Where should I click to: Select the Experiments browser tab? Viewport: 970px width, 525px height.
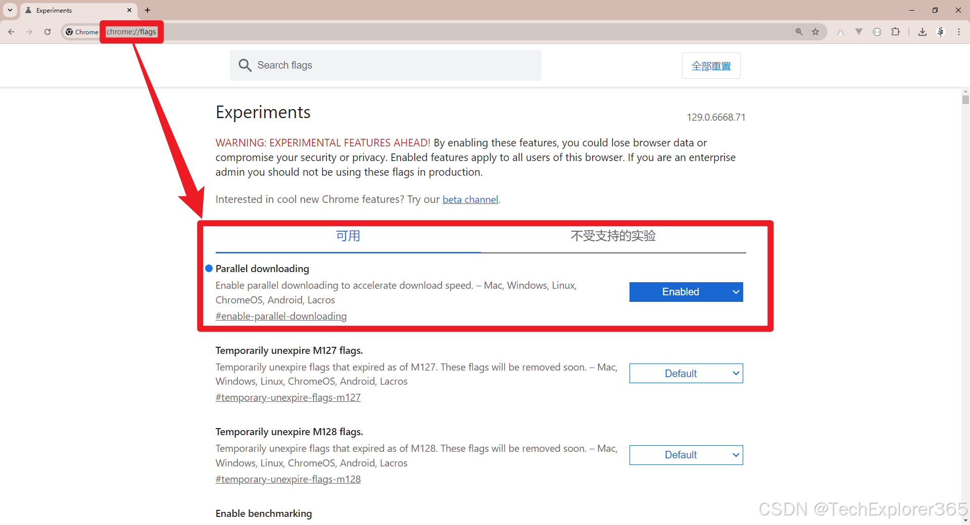pyautogui.click(x=78, y=10)
